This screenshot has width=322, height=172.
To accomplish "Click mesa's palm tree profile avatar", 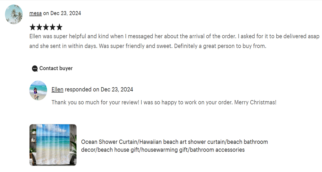I will (14, 14).
